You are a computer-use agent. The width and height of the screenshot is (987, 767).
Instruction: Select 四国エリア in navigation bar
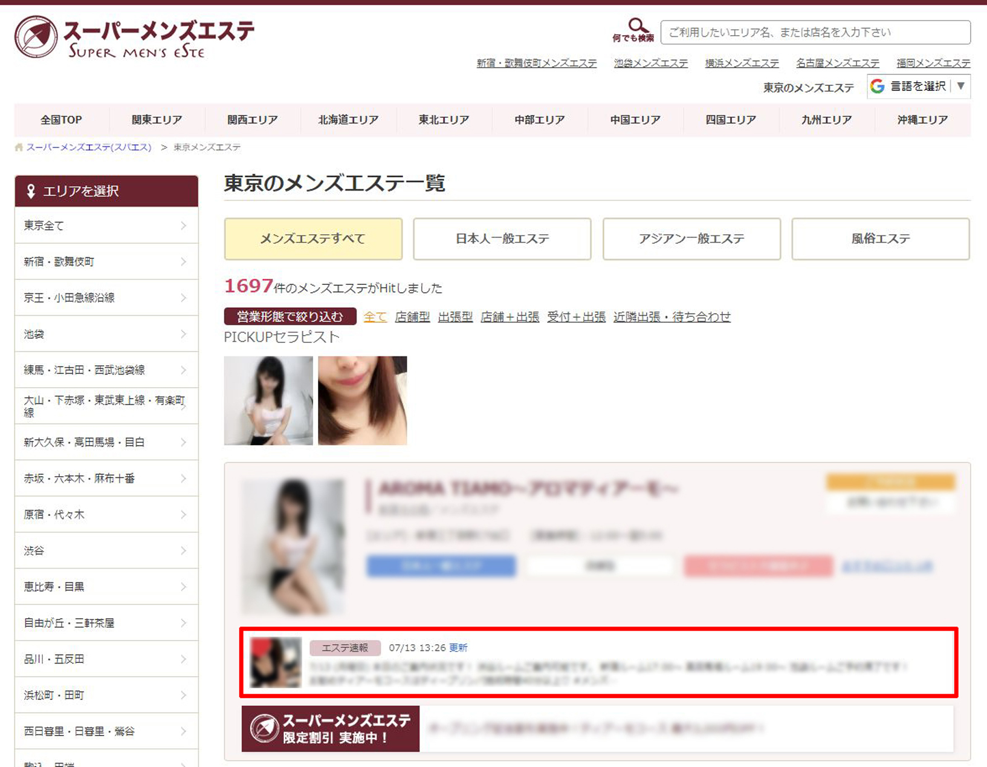click(x=731, y=120)
